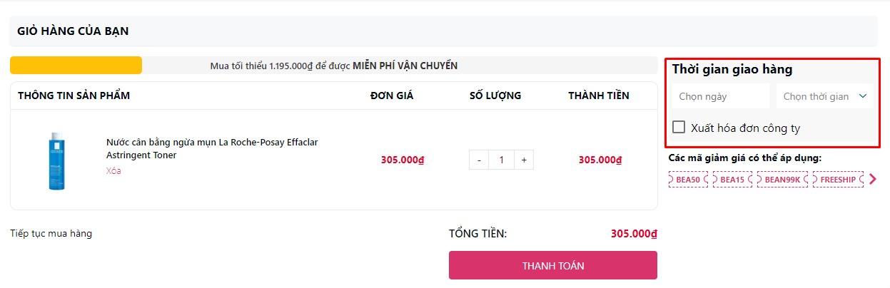The width and height of the screenshot is (890, 288).
Task: Enable the Xuất hóa đơn công ty checkbox
Action: coord(679,128)
